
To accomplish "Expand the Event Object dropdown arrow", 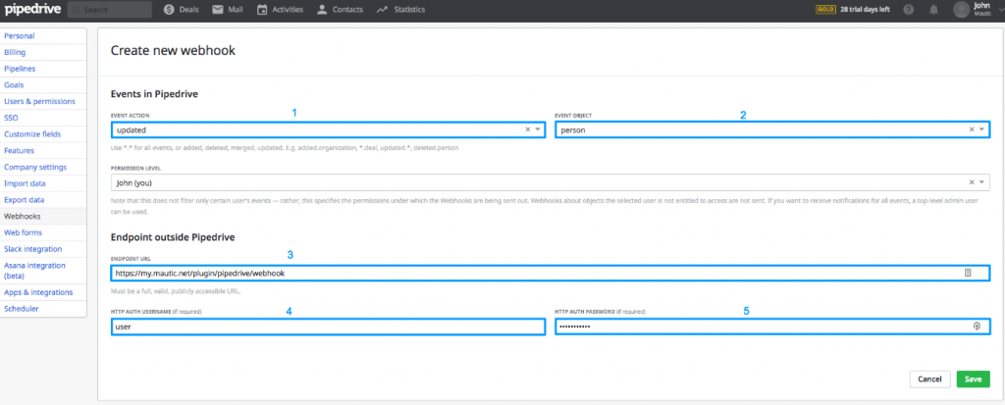I will pos(982,129).
